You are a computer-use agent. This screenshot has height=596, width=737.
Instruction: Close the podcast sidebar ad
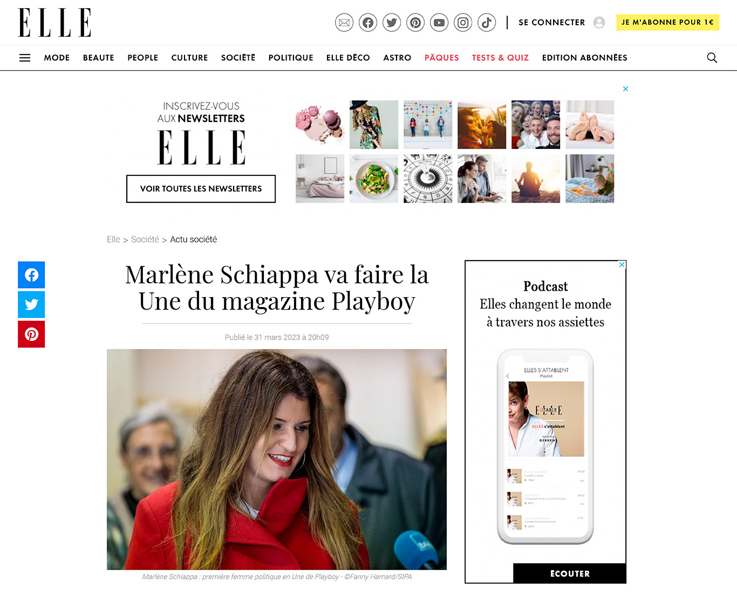(x=622, y=264)
